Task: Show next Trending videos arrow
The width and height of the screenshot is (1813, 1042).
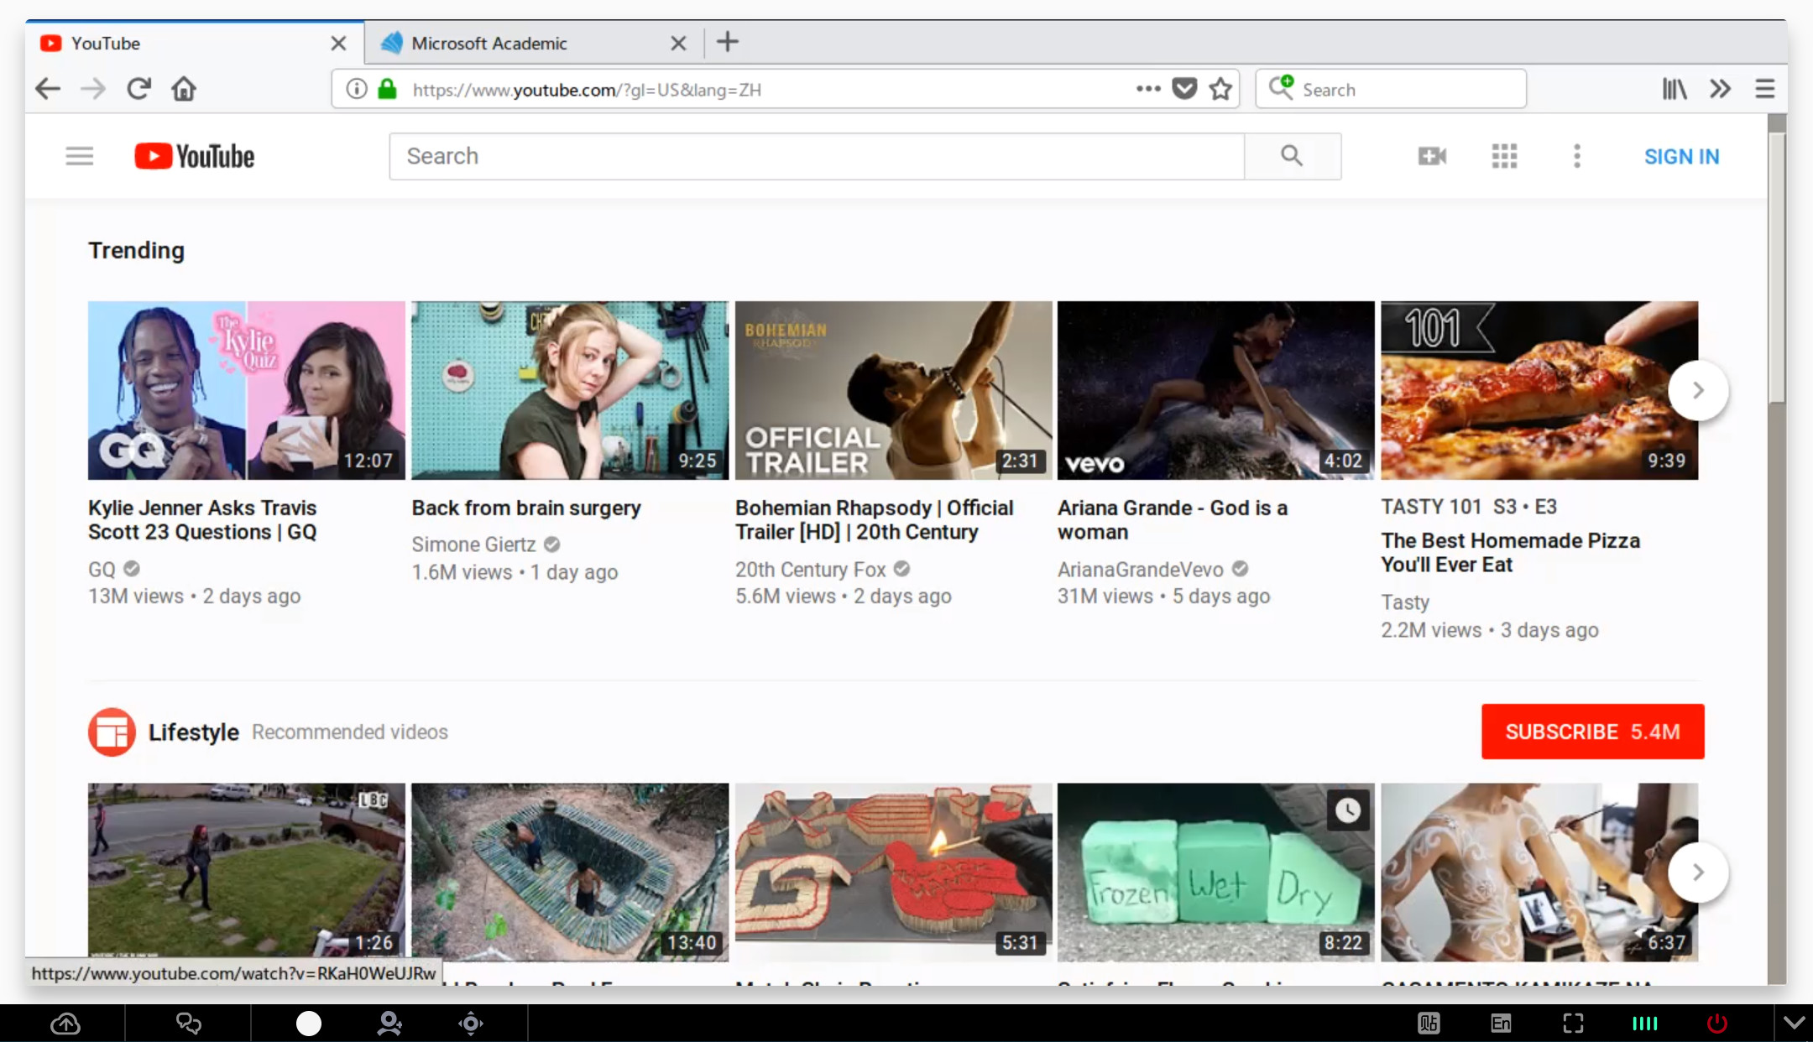Action: pos(1698,390)
